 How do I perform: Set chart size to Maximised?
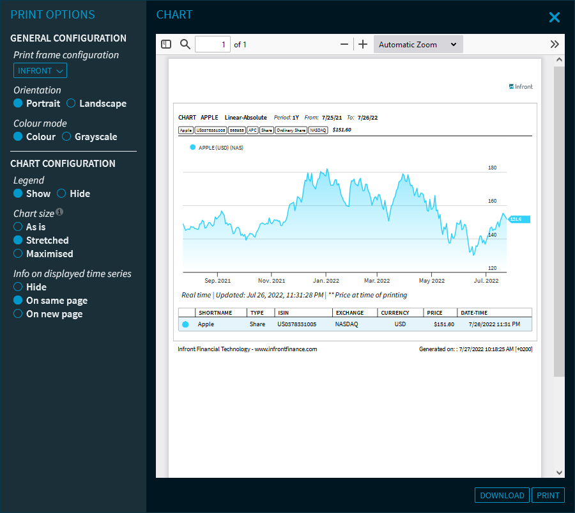(19, 254)
